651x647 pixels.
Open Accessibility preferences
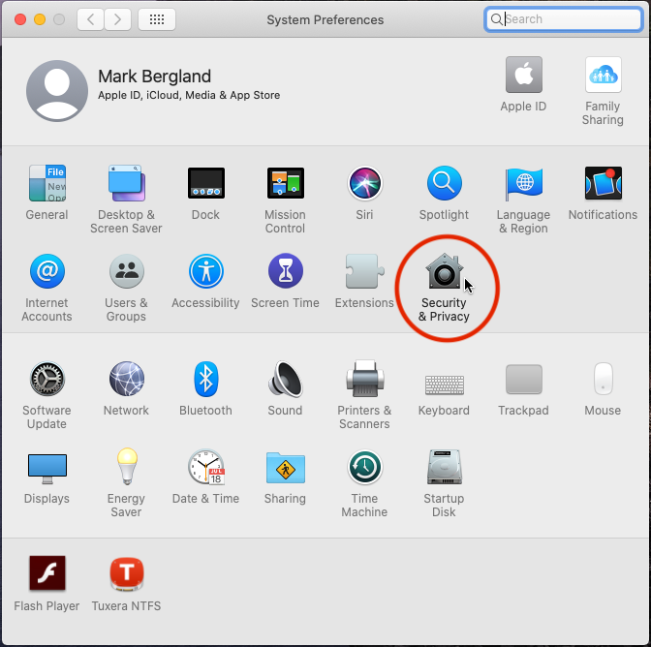[x=206, y=271]
